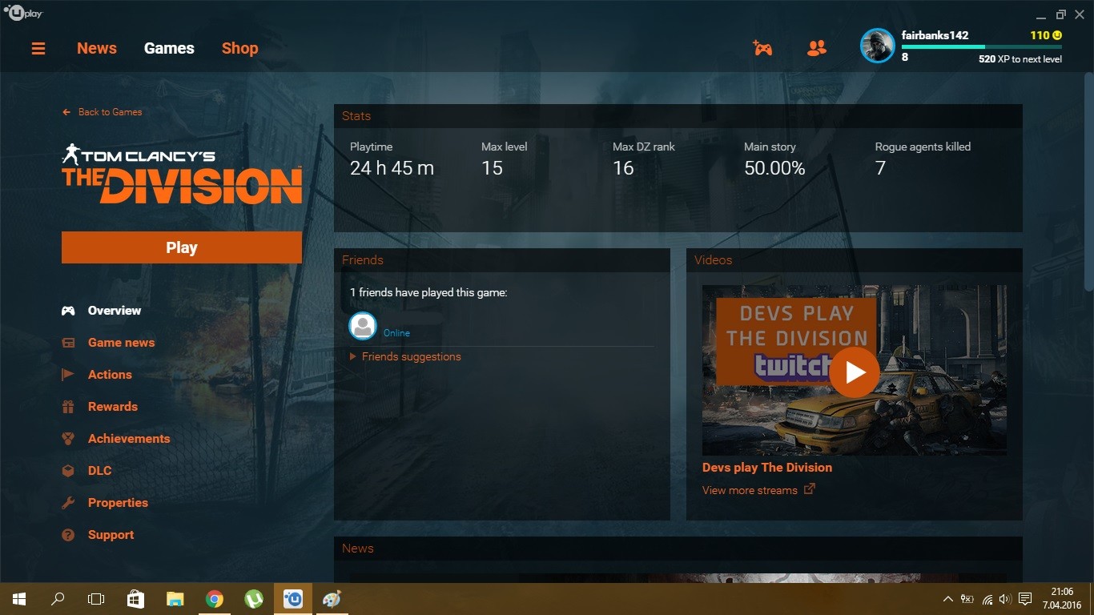Switch to the Games tab
Image resolution: width=1094 pixels, height=615 pixels.
[x=169, y=49]
